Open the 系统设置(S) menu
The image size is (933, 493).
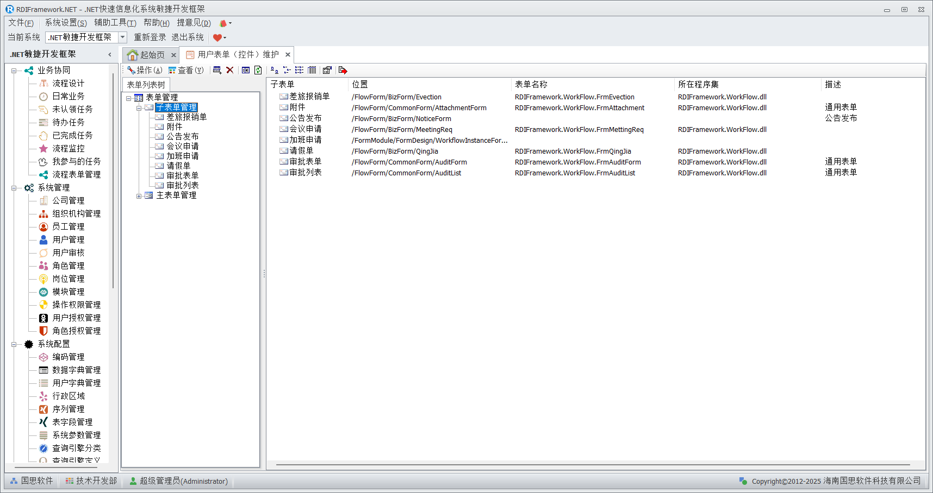[65, 23]
